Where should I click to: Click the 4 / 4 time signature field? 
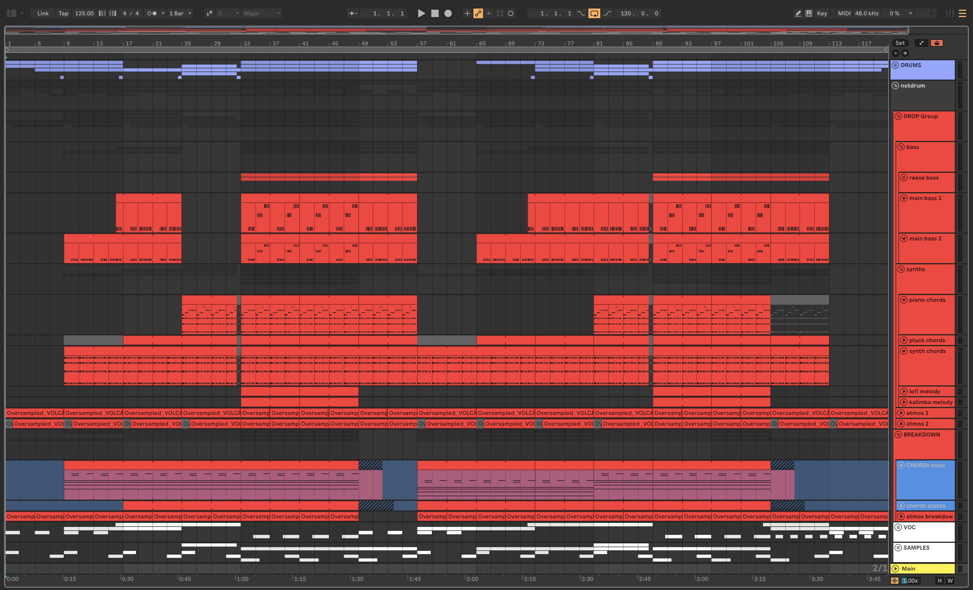pyautogui.click(x=131, y=13)
